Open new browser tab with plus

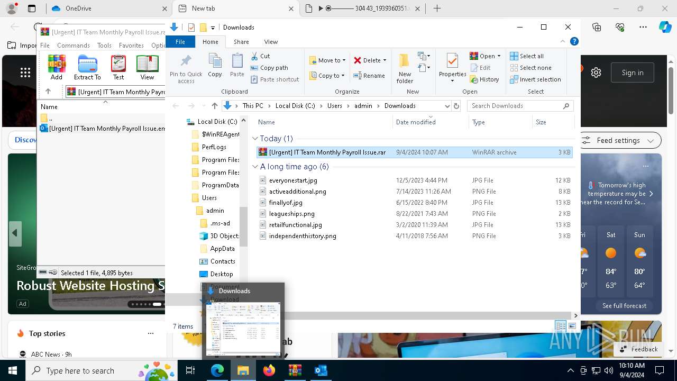[x=437, y=8]
